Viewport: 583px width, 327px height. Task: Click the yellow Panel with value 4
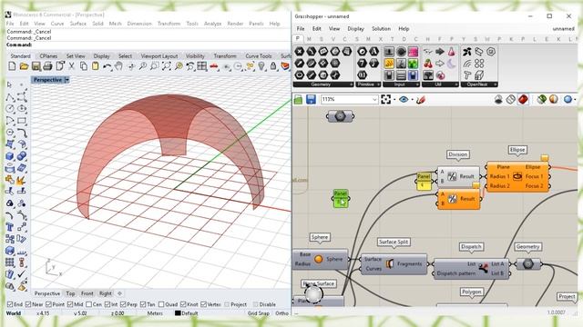tap(424, 182)
